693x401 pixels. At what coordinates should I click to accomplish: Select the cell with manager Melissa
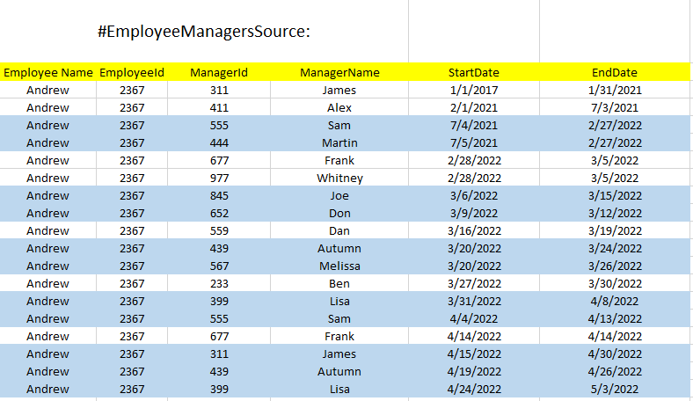click(x=339, y=266)
